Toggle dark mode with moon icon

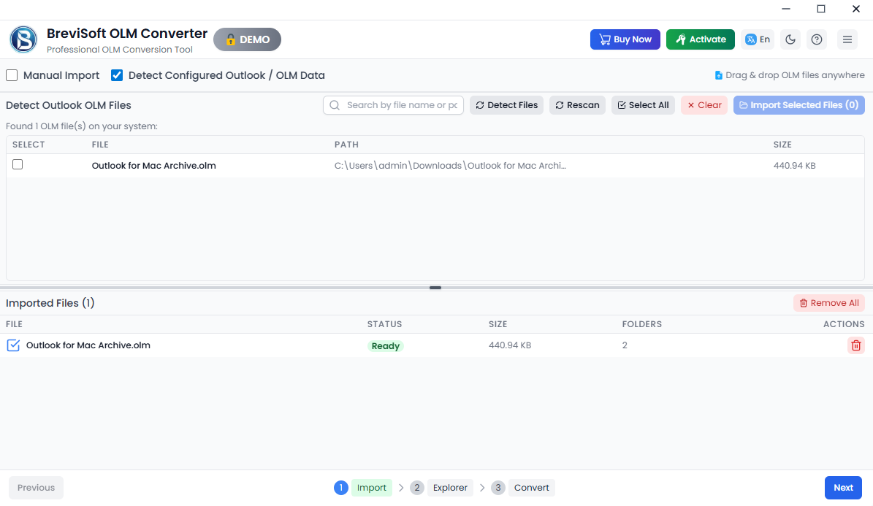pyautogui.click(x=790, y=39)
